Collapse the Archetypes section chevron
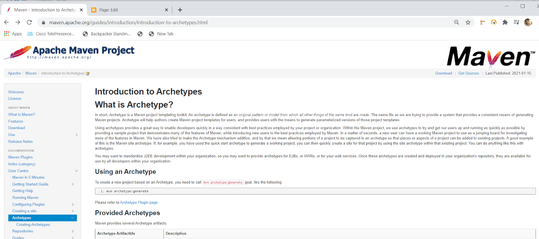539x239 pixels. [x=72, y=218]
